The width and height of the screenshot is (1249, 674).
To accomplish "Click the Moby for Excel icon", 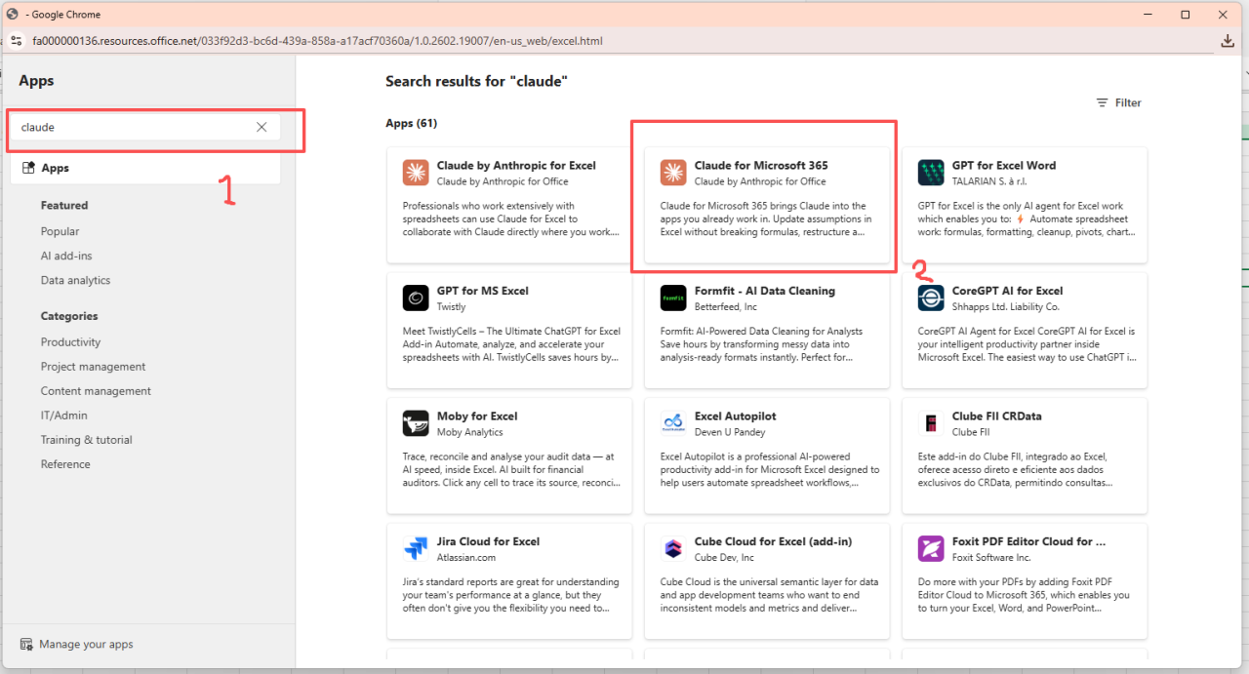I will (416, 423).
